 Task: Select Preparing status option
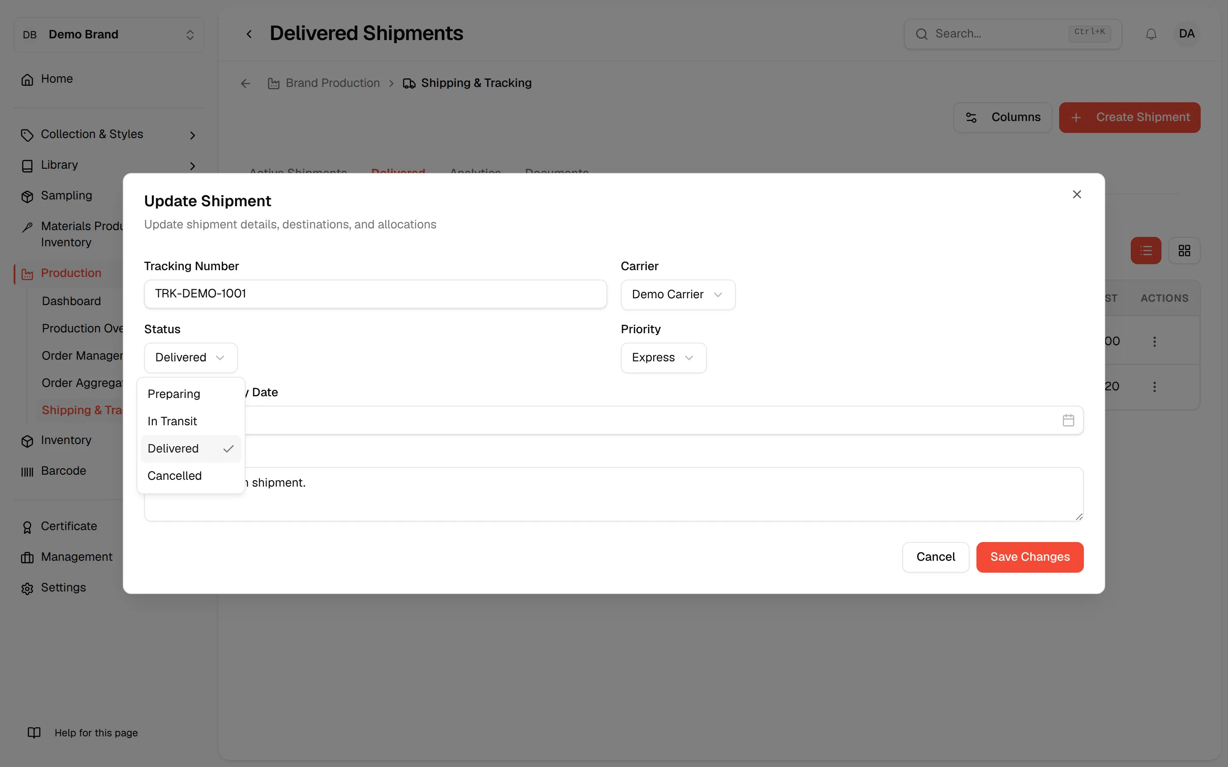click(191, 394)
